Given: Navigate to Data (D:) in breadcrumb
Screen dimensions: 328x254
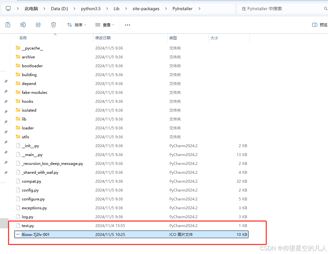Looking at the screenshot, I should click(x=60, y=9).
